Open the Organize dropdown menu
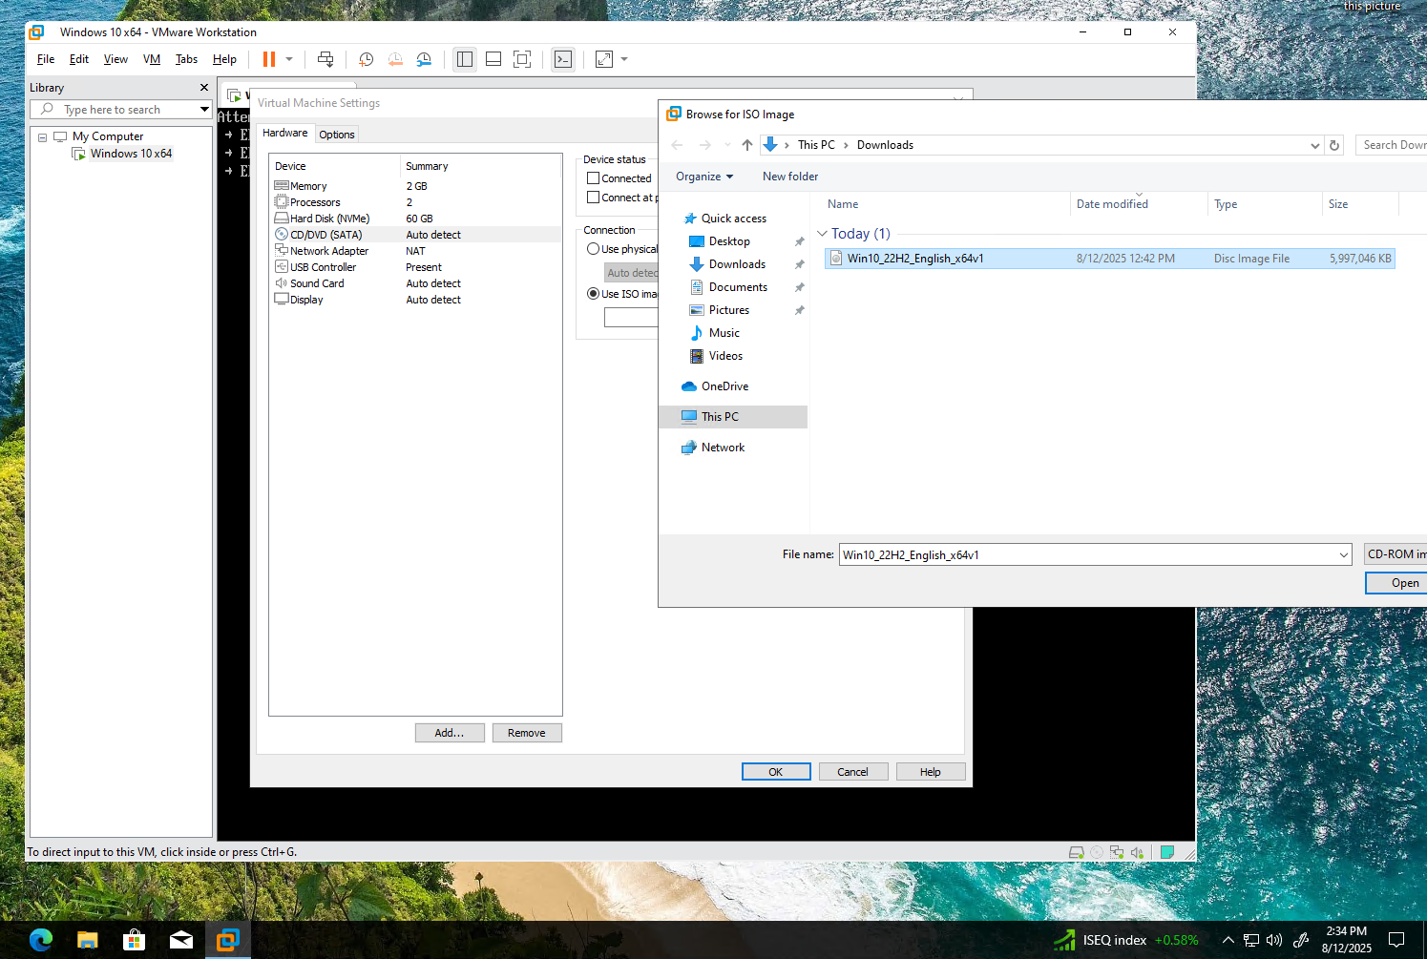The height and width of the screenshot is (959, 1427). 704,177
